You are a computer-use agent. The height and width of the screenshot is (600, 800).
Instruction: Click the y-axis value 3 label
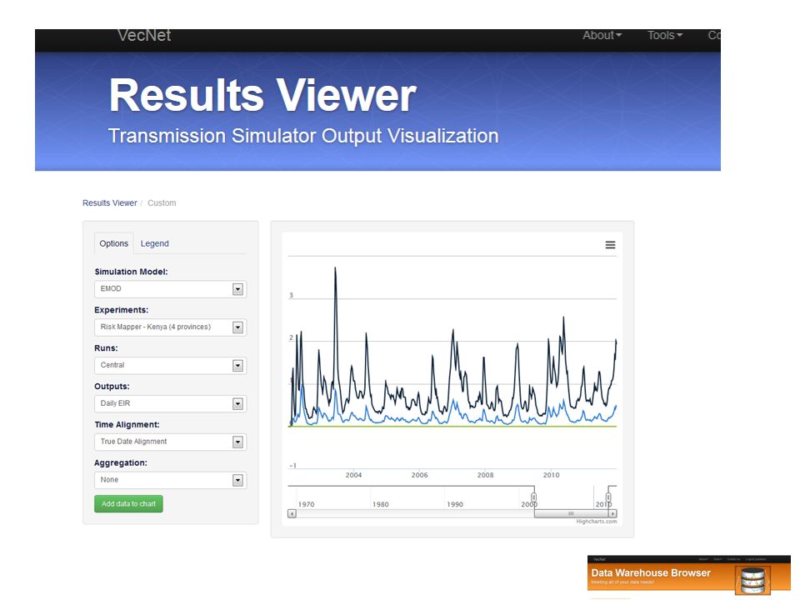click(x=292, y=295)
